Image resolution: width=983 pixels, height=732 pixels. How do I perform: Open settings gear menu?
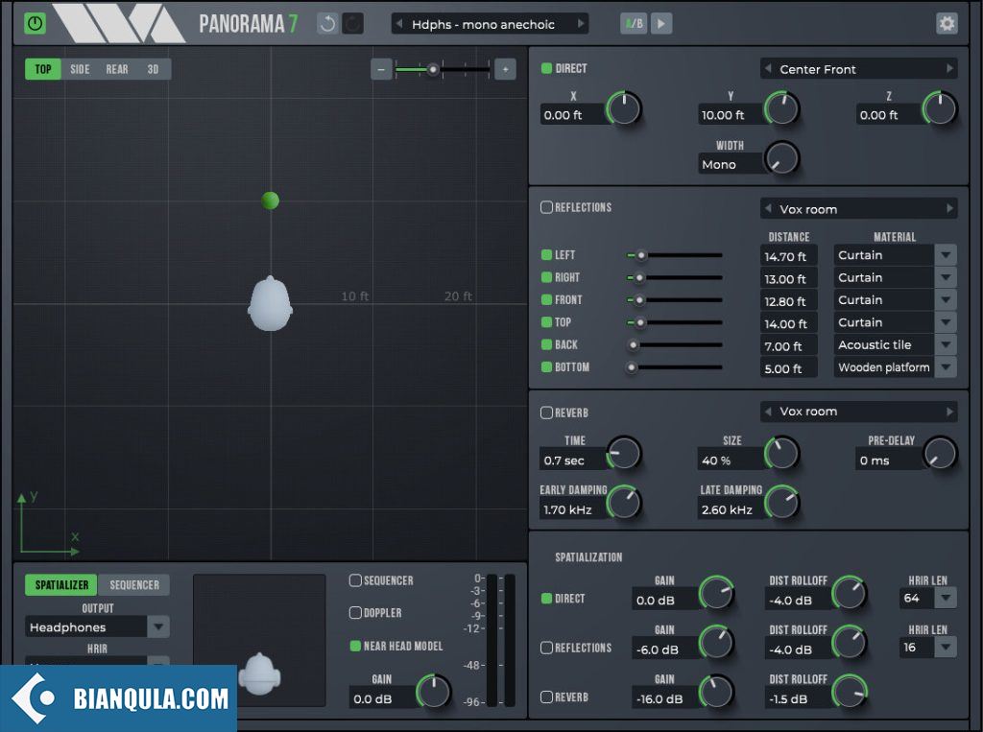[947, 24]
